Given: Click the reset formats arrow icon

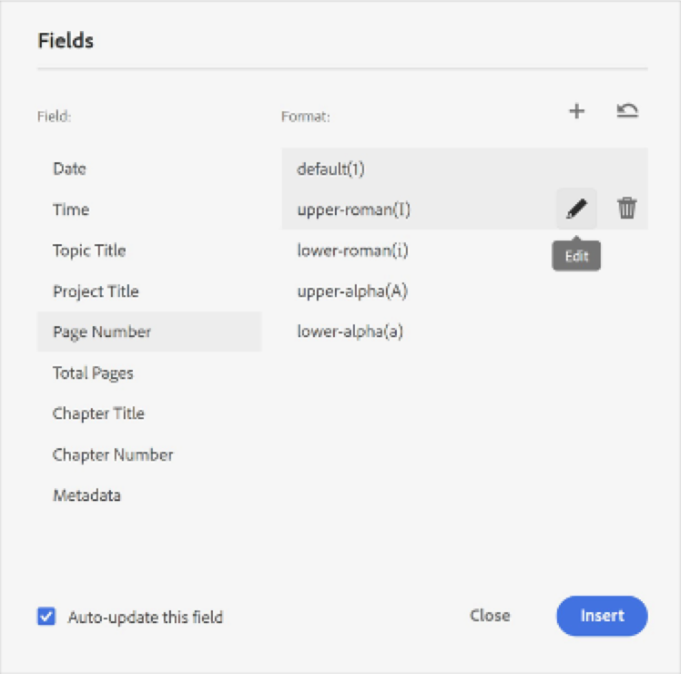Looking at the screenshot, I should 627,111.
